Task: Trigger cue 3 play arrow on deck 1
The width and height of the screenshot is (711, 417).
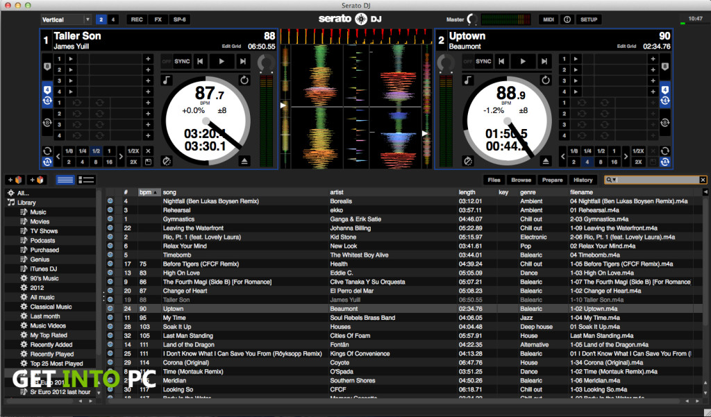Action: [71, 80]
